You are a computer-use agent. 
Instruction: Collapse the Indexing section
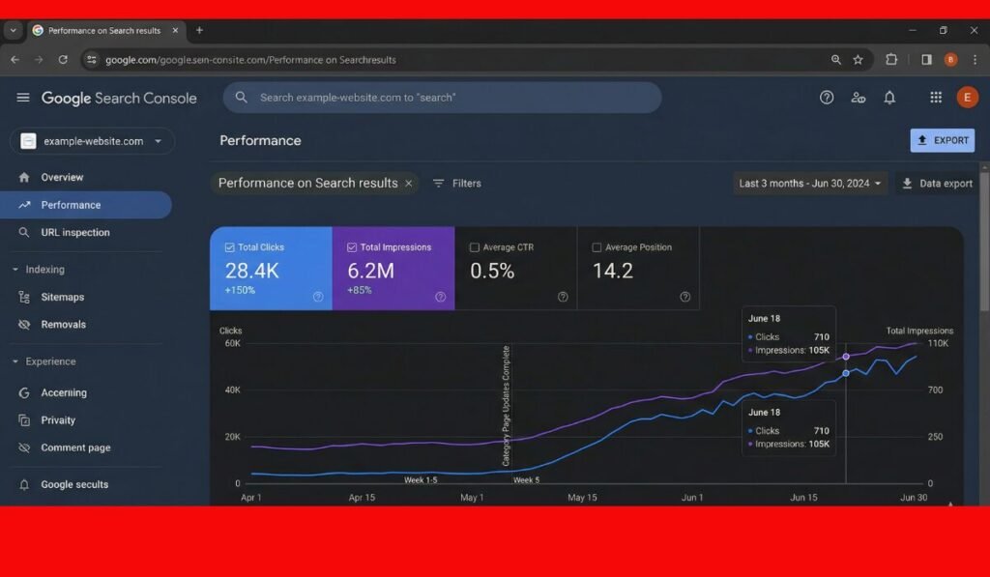15,270
